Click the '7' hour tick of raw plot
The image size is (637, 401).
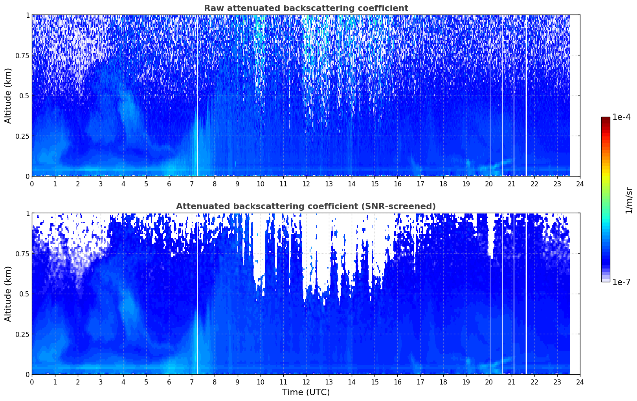(192, 184)
